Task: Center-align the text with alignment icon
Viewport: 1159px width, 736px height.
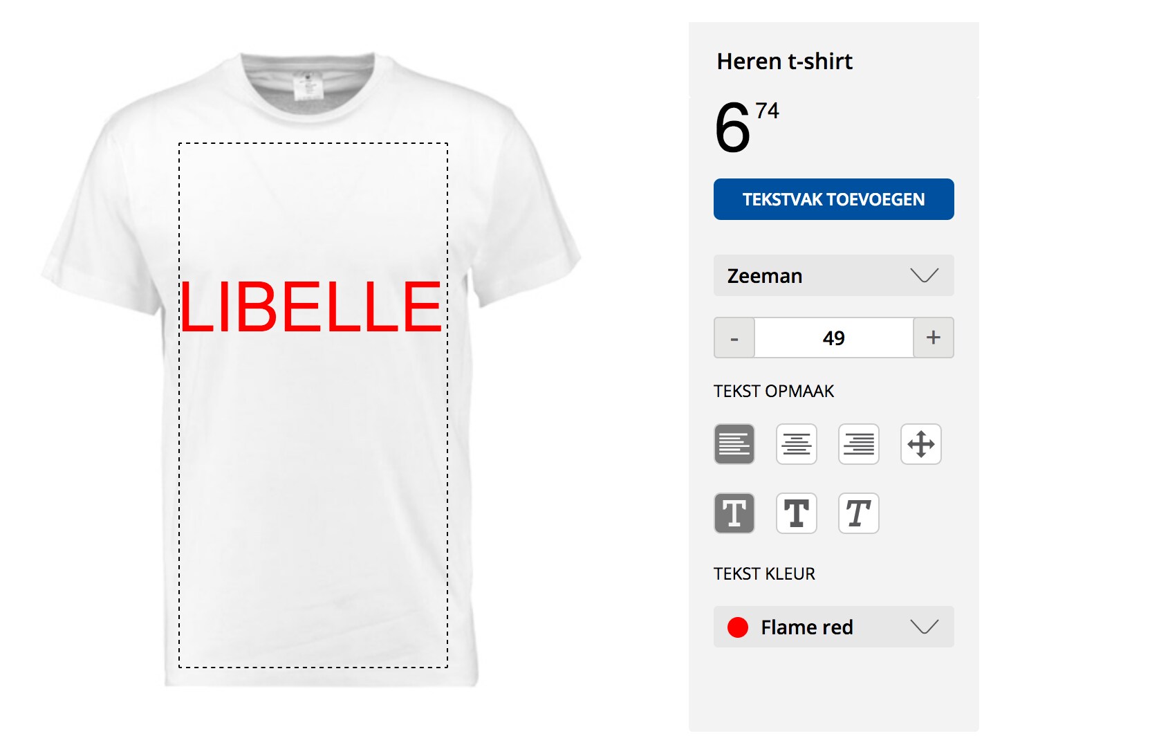Action: (x=796, y=444)
